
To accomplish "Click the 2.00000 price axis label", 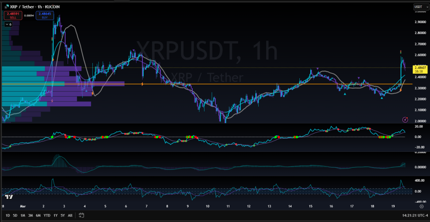I will click(420, 121).
